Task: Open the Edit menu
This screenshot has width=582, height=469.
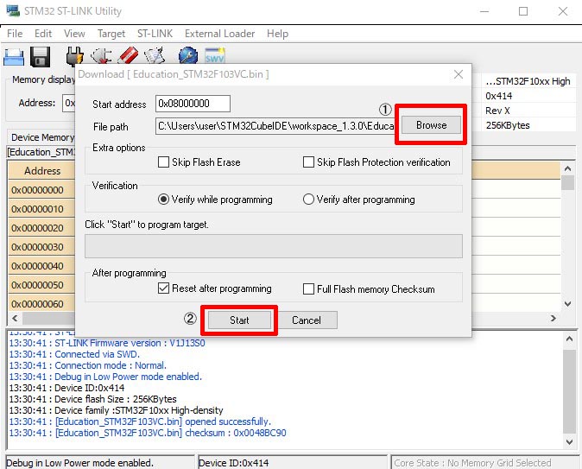Action: point(43,34)
